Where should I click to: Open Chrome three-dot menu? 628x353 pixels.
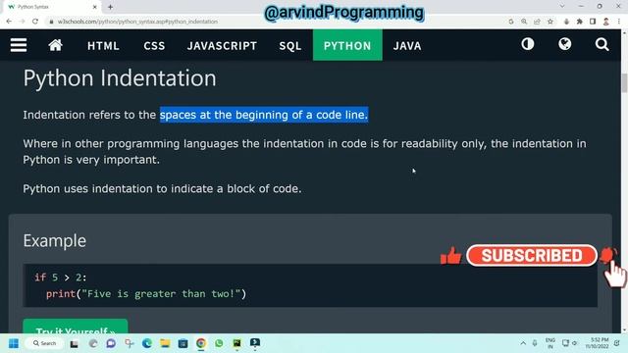point(619,22)
